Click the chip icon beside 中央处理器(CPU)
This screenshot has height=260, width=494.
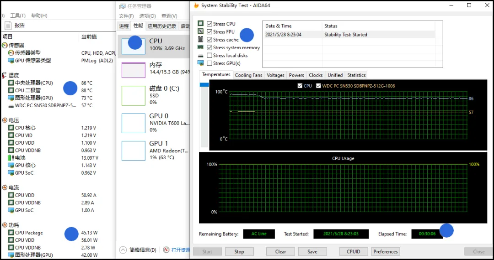(11, 83)
